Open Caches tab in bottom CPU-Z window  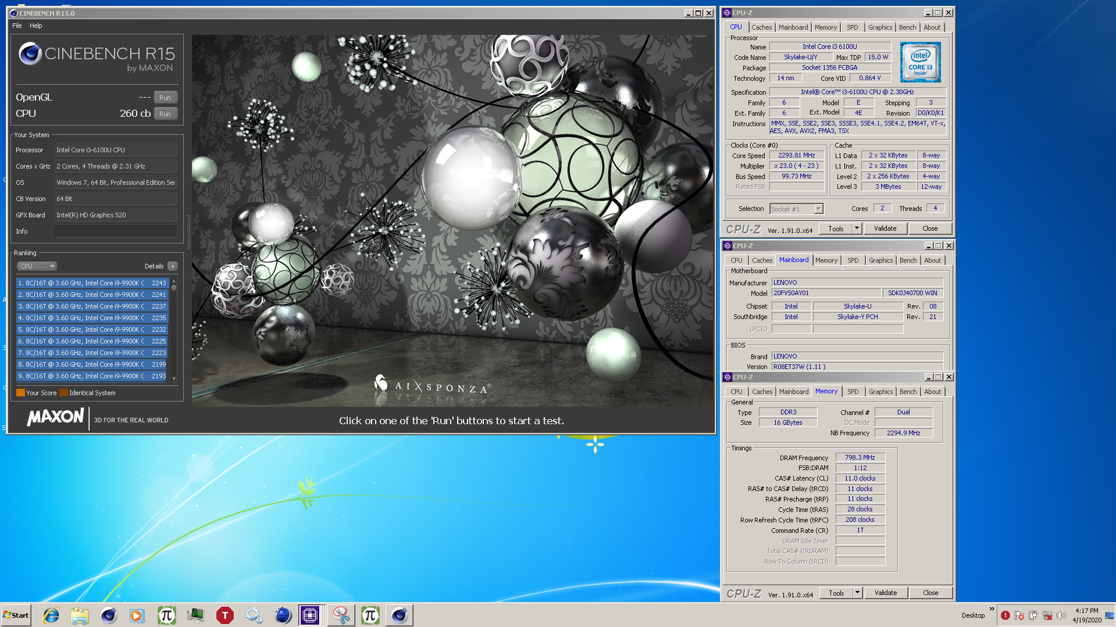tap(762, 392)
